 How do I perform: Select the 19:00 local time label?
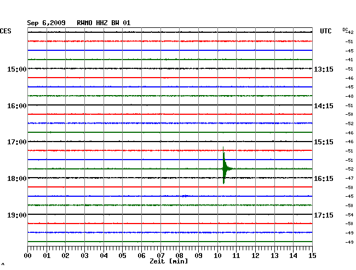click(17, 215)
